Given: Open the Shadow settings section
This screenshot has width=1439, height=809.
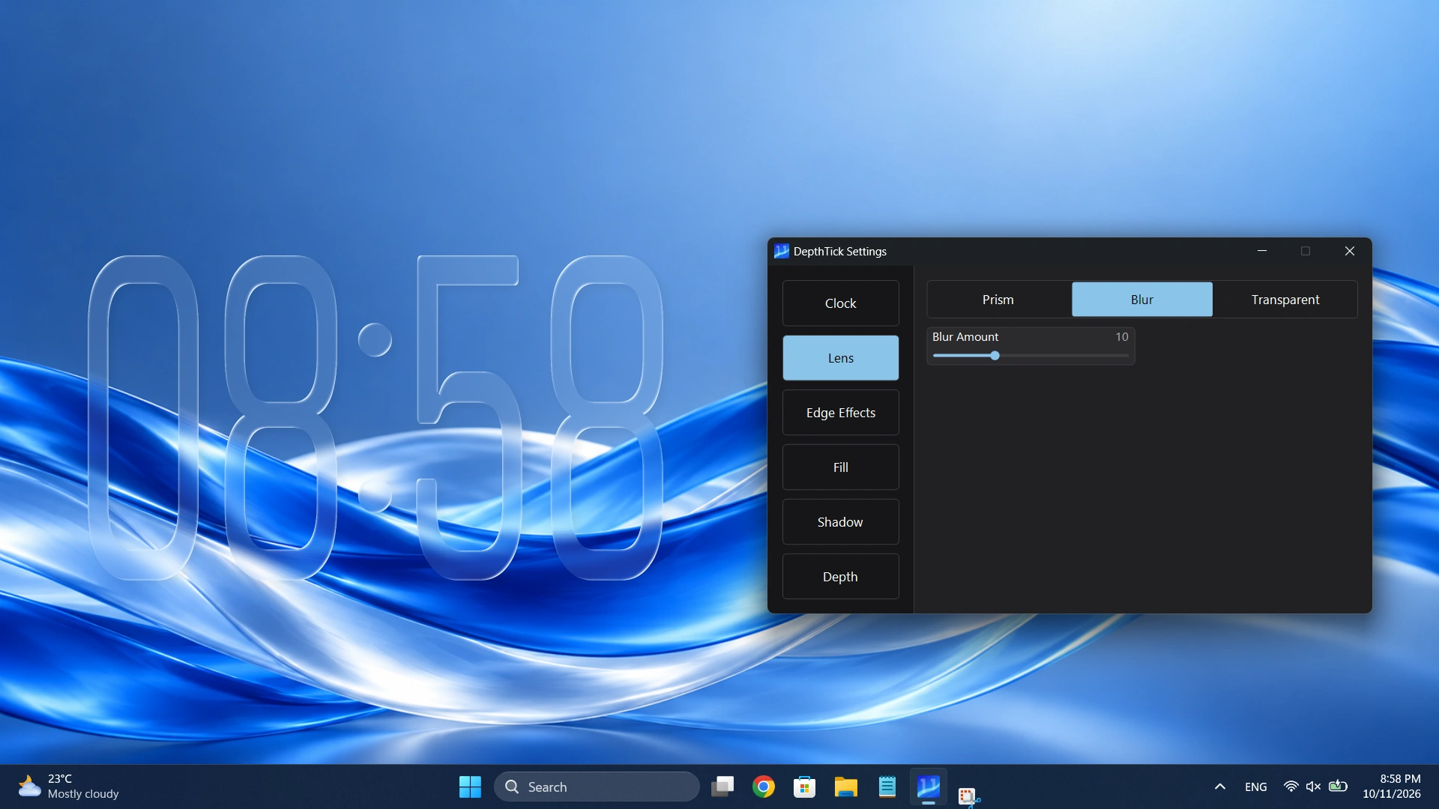Looking at the screenshot, I should click(840, 522).
